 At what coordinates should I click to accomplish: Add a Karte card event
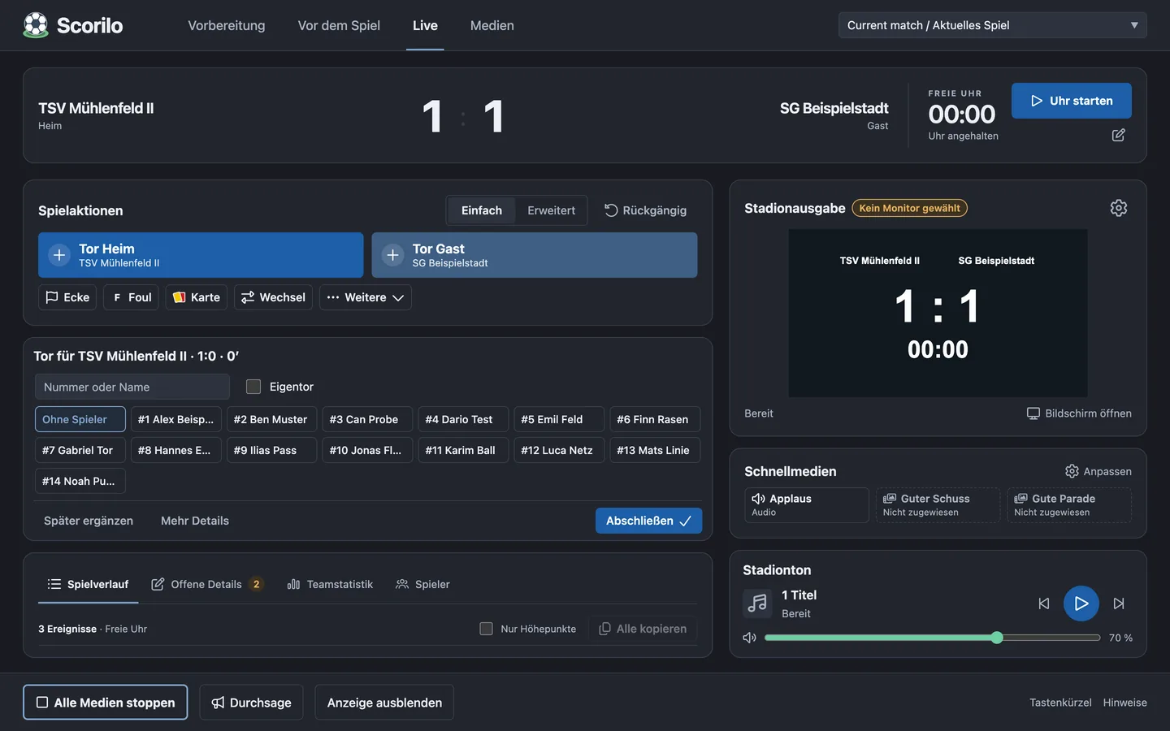197,297
